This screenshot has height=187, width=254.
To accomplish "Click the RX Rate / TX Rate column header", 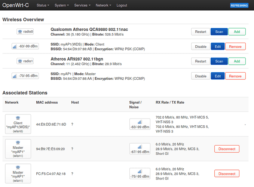I will (x=170, y=102).
